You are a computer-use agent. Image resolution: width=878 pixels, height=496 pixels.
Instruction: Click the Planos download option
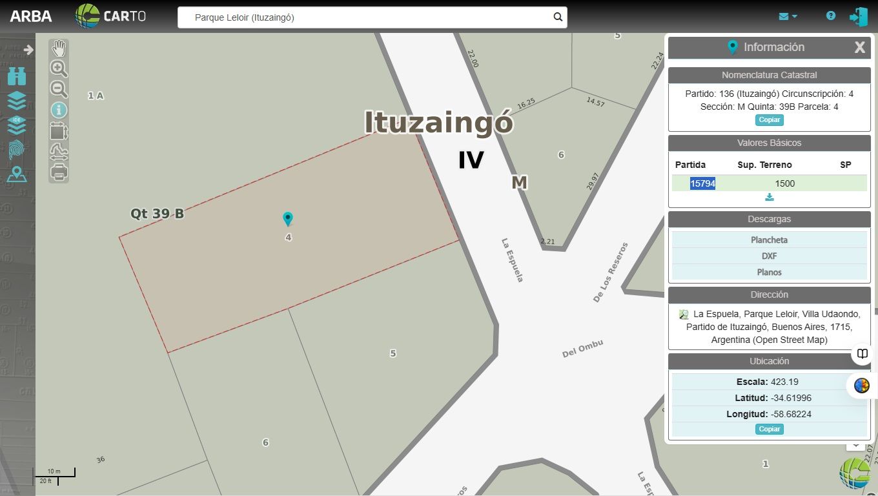[x=769, y=272]
